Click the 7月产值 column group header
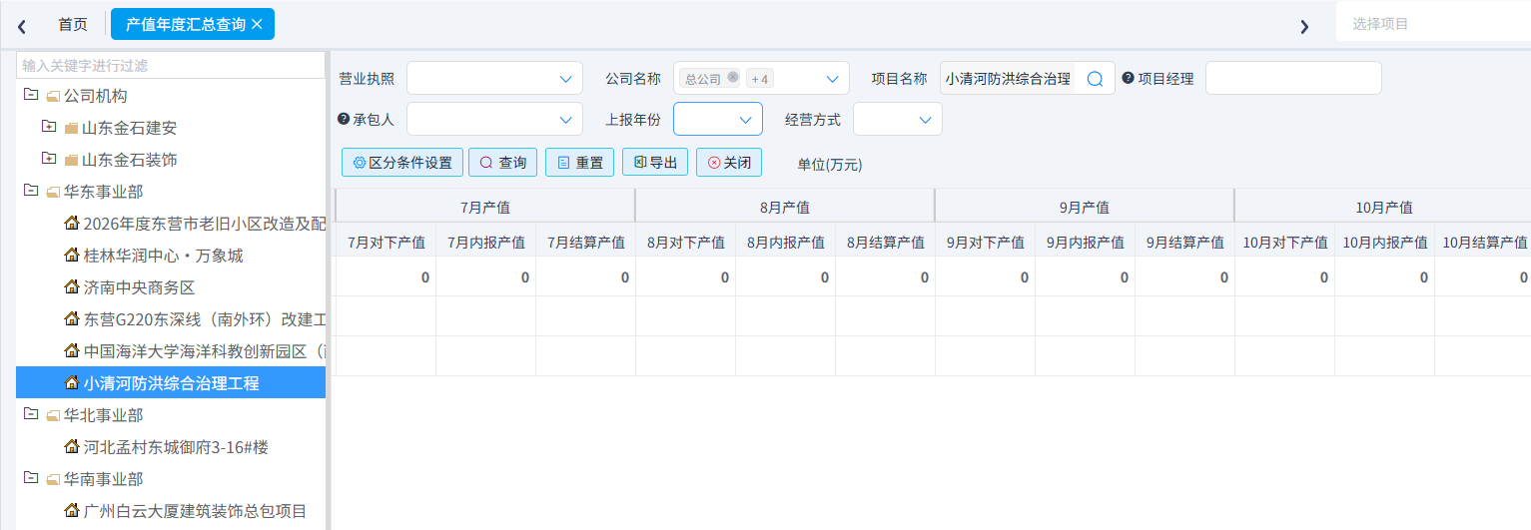The height and width of the screenshot is (530, 1531). (x=485, y=207)
